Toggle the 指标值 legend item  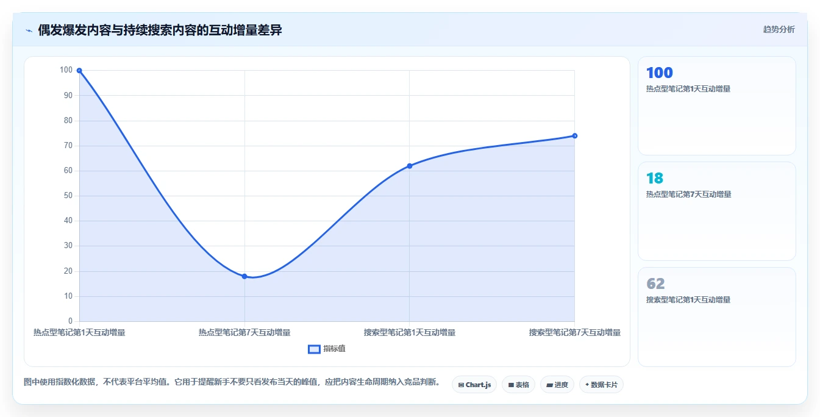pyautogui.click(x=327, y=349)
